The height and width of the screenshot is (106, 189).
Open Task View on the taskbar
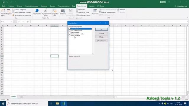click(51, 103)
